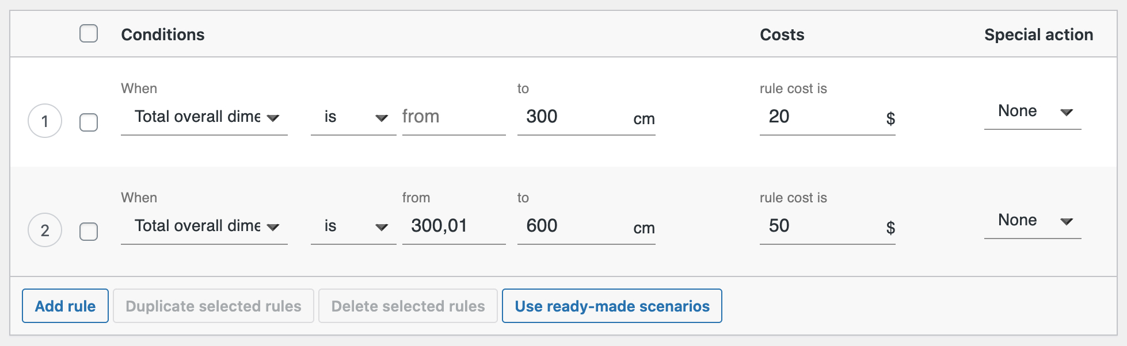Click Duplicate selected rules
Viewport: 1127px width, 346px height.
click(213, 306)
